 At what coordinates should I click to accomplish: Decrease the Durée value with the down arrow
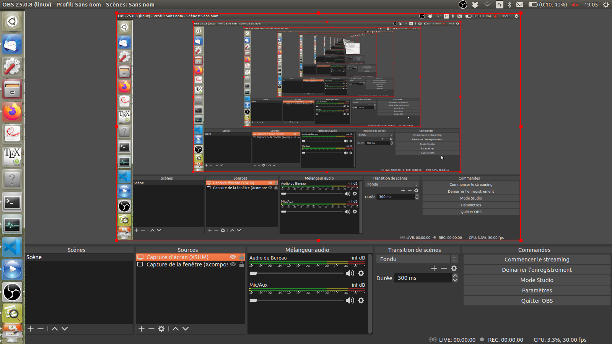[455, 280]
